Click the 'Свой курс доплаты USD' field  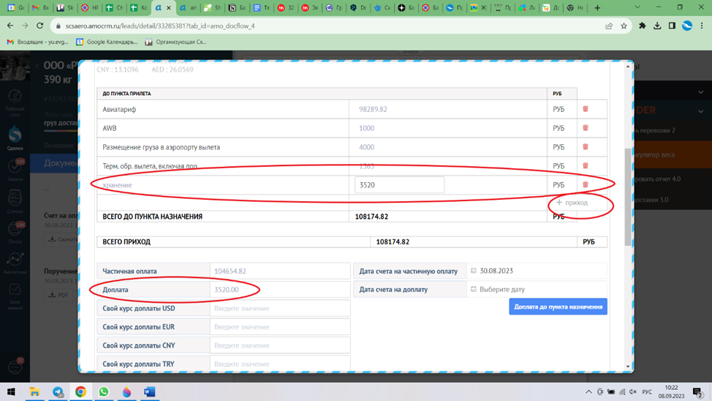click(279, 309)
